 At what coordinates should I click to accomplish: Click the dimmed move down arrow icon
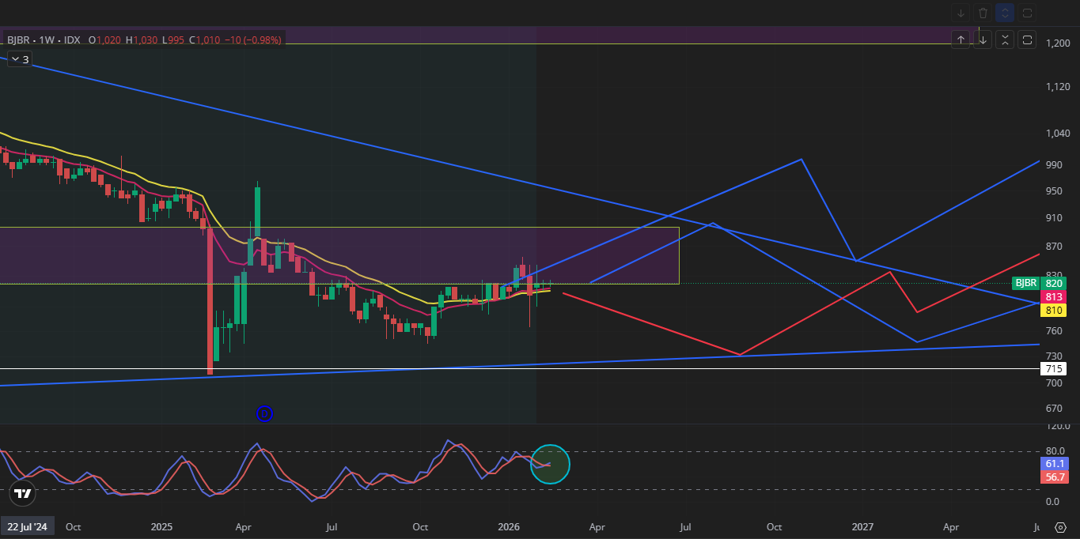(961, 13)
